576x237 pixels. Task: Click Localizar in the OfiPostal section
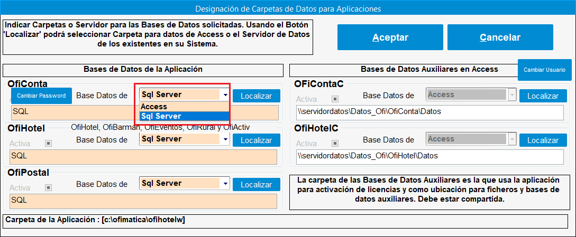(257, 185)
